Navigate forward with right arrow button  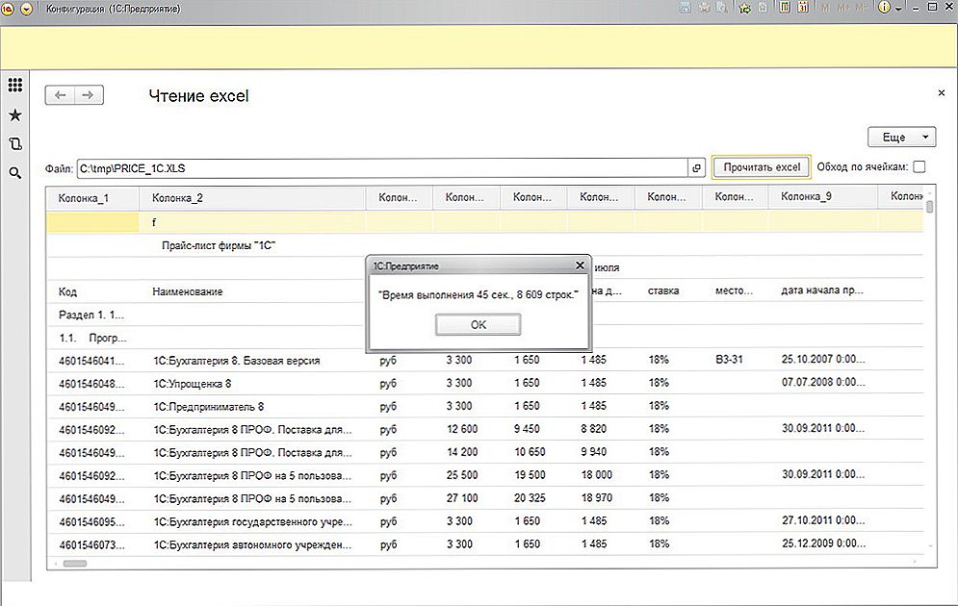click(x=88, y=95)
